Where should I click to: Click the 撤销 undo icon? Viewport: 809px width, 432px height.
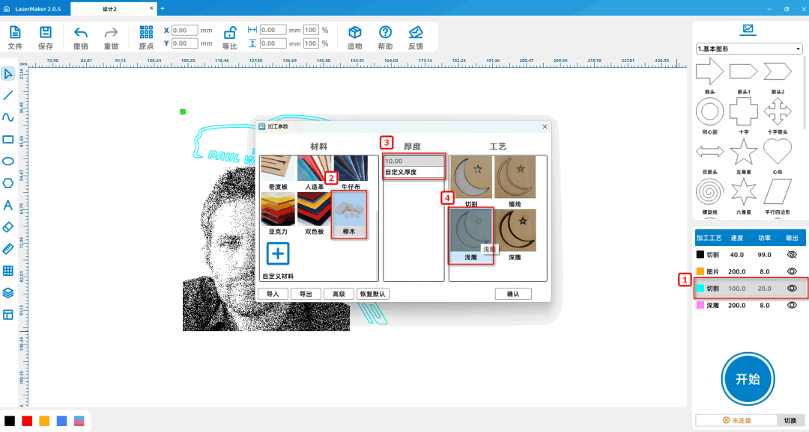click(80, 33)
